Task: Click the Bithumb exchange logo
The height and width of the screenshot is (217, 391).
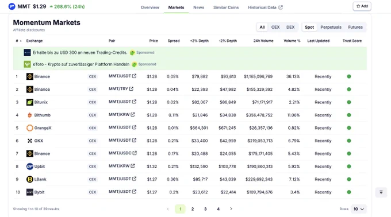Action: [30, 115]
